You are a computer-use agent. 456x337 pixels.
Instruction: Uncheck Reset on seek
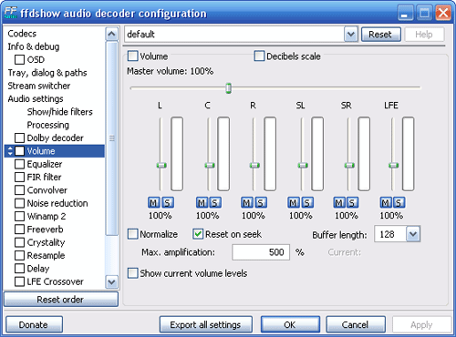click(198, 234)
